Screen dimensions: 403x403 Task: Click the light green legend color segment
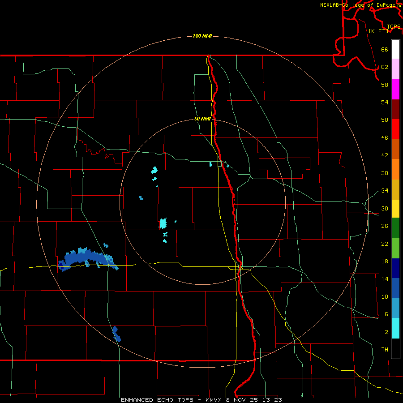pyautogui.click(x=395, y=248)
